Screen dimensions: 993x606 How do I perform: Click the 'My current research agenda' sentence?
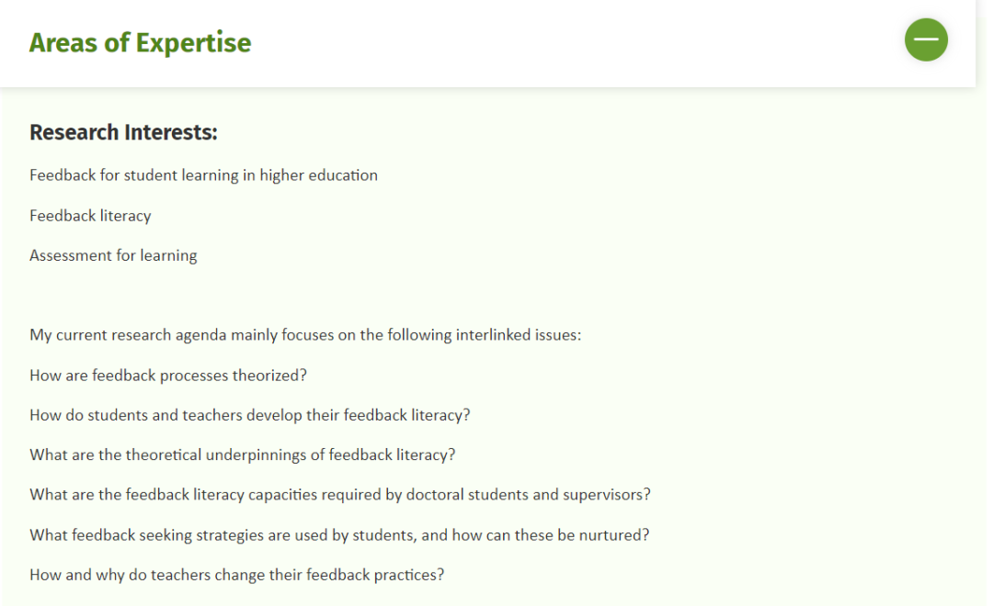point(305,334)
